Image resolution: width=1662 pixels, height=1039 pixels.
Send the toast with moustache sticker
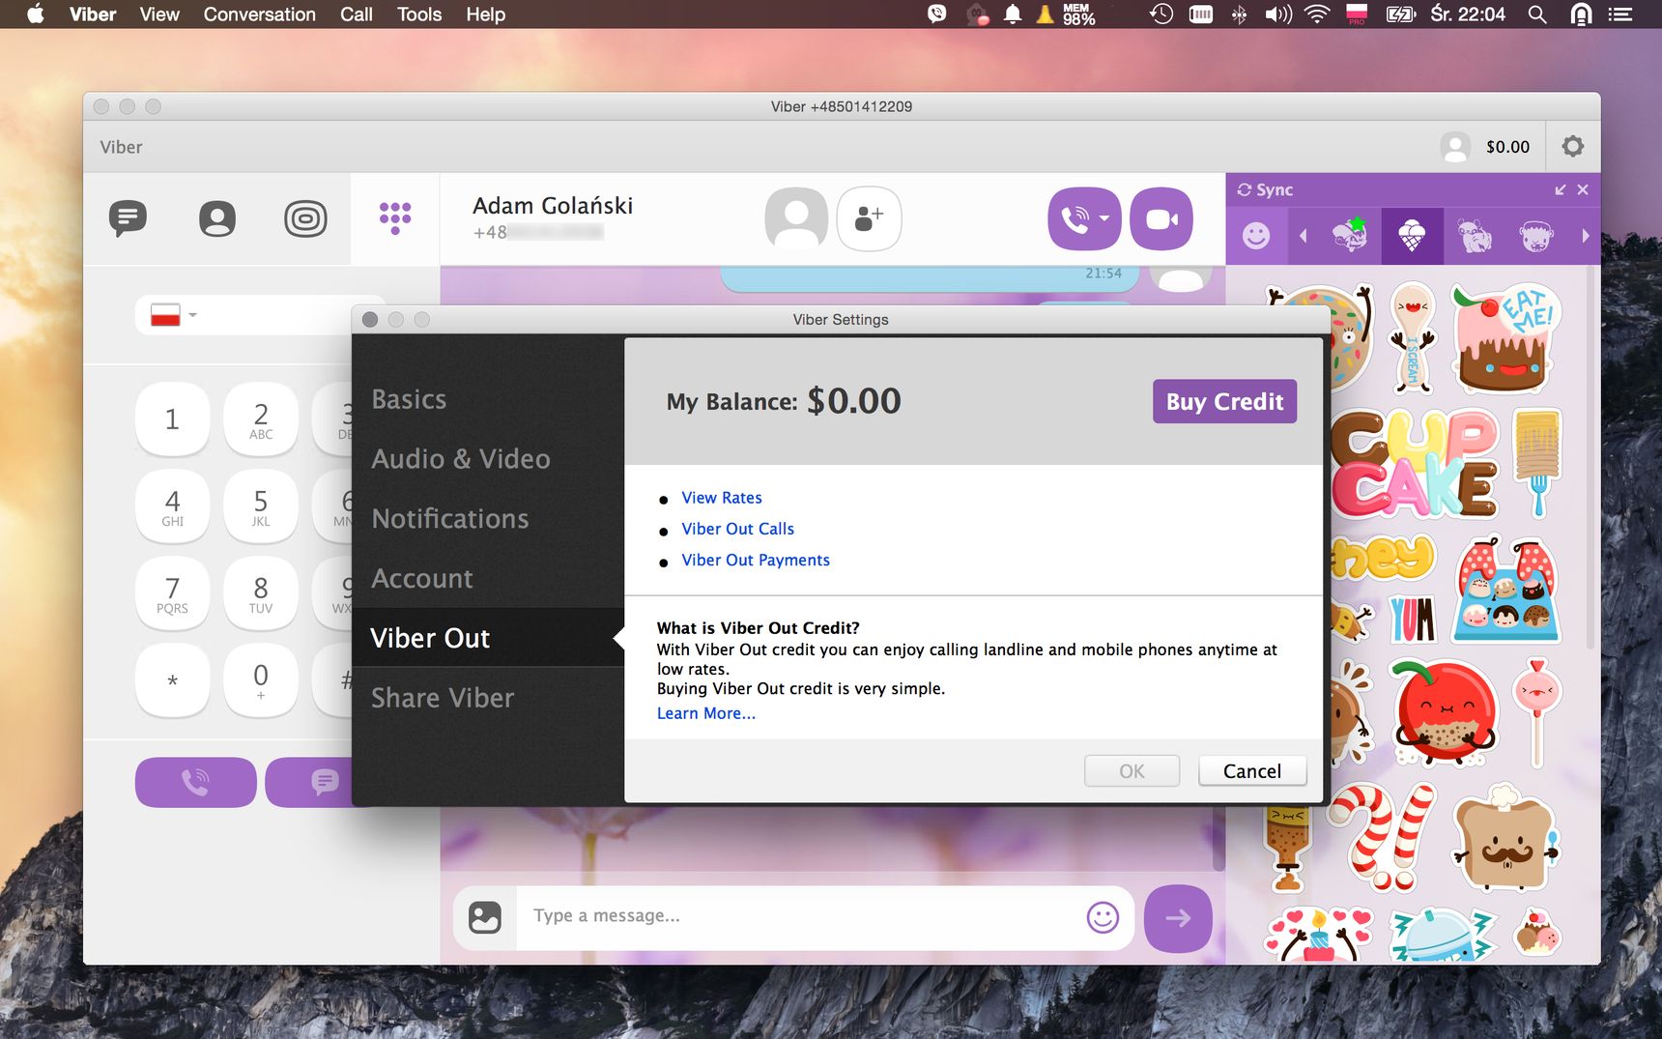click(x=1504, y=840)
